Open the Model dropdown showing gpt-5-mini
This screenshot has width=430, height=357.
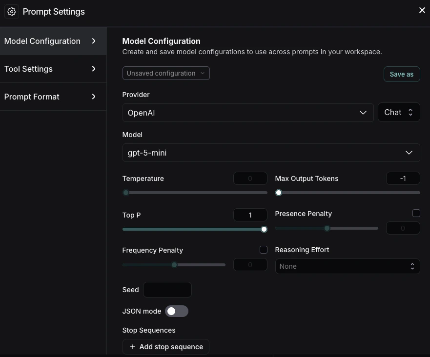pyautogui.click(x=271, y=153)
